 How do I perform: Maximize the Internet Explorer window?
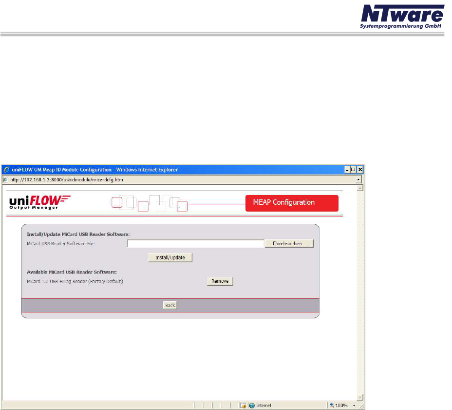coord(353,170)
